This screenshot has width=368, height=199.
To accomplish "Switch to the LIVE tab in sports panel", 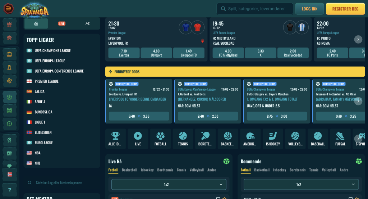I will click(x=62, y=23).
